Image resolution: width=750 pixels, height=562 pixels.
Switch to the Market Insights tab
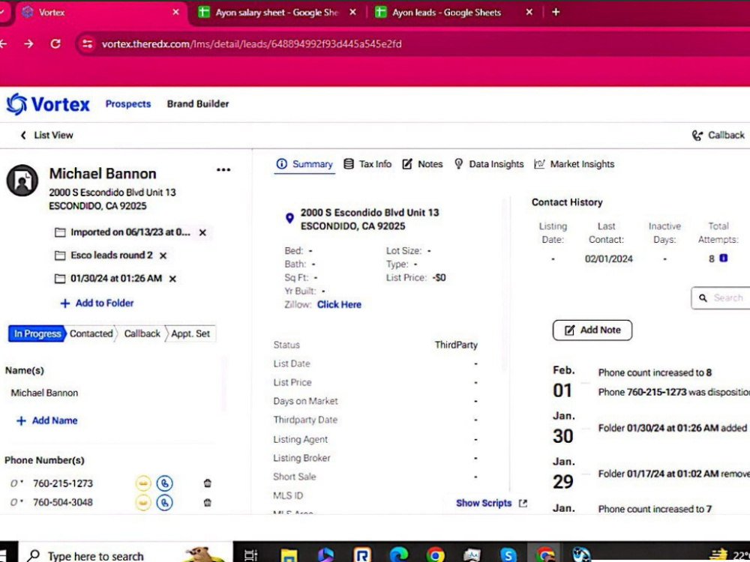[x=574, y=164]
